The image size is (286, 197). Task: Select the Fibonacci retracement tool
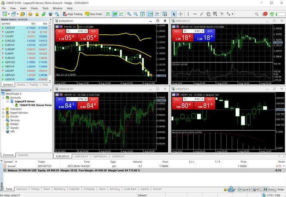tap(215, 14)
